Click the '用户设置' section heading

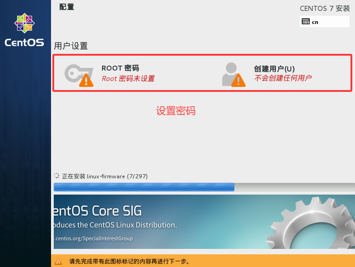tap(71, 46)
